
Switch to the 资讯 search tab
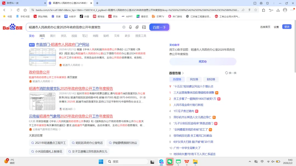pos(63,36)
